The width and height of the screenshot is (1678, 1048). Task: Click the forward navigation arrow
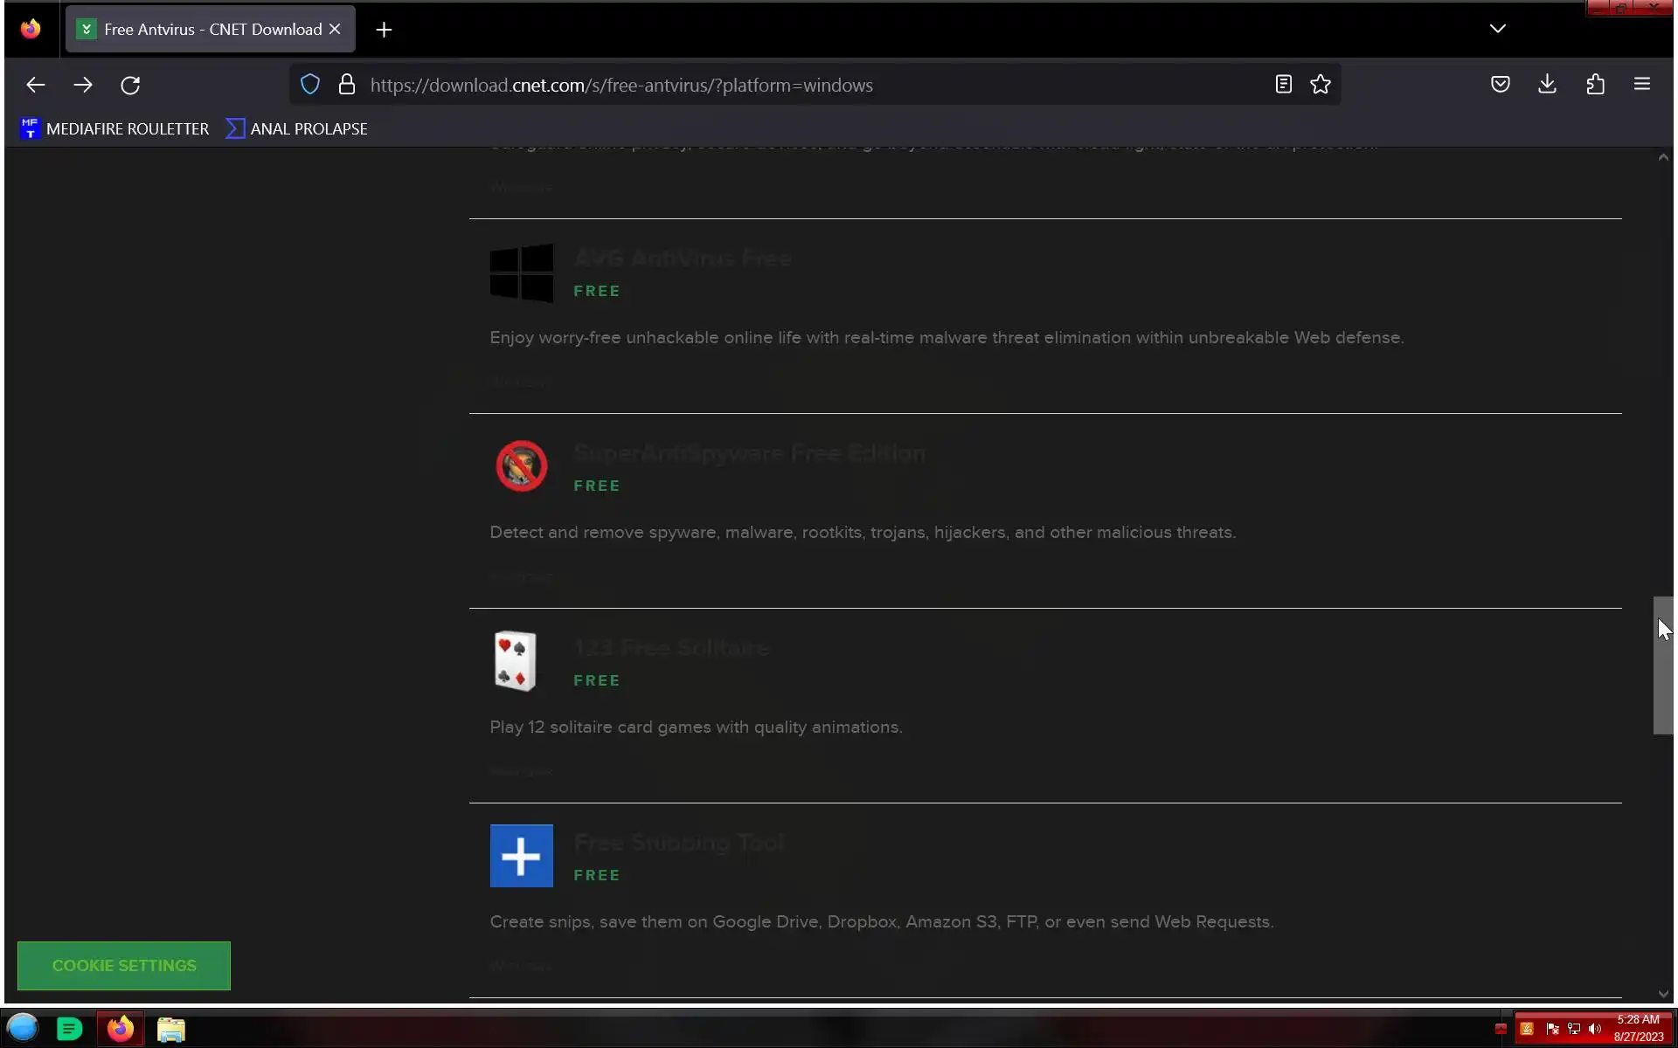click(x=83, y=85)
